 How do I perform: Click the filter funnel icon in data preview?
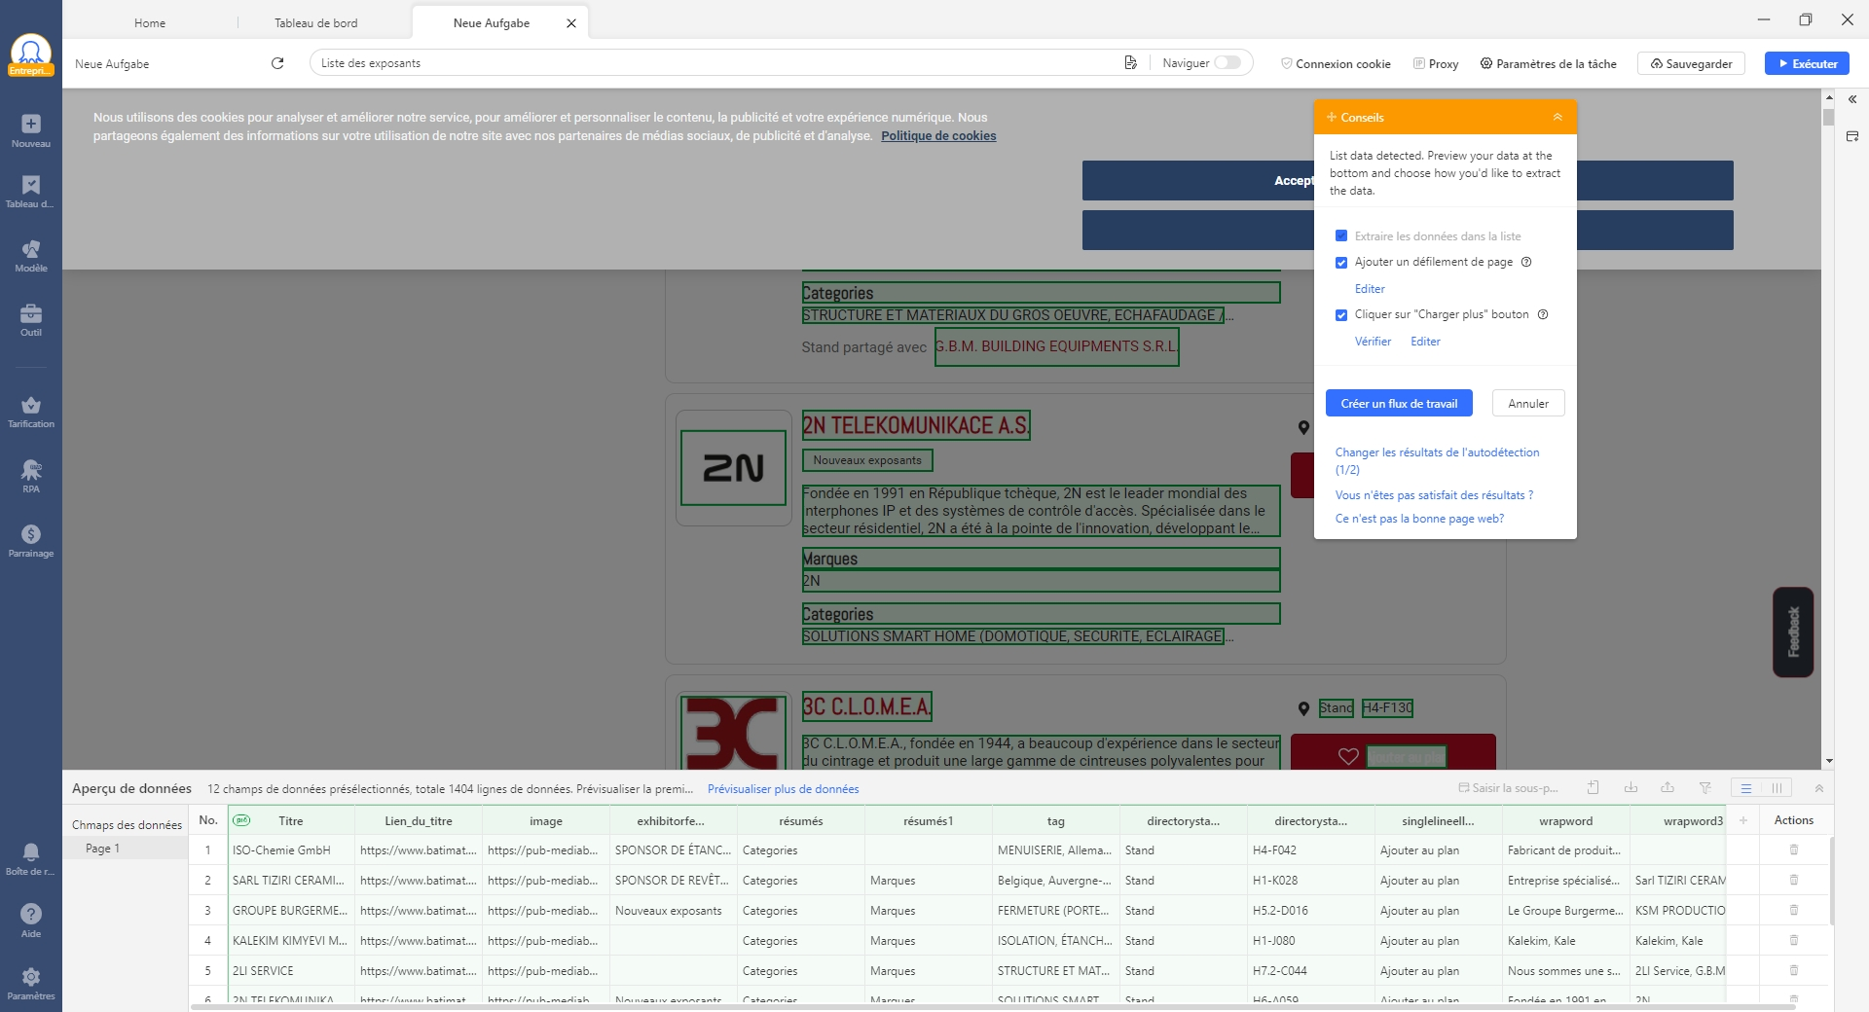(x=1704, y=788)
